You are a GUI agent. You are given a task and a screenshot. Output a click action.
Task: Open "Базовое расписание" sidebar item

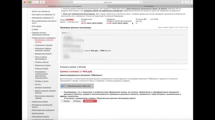[43, 54]
